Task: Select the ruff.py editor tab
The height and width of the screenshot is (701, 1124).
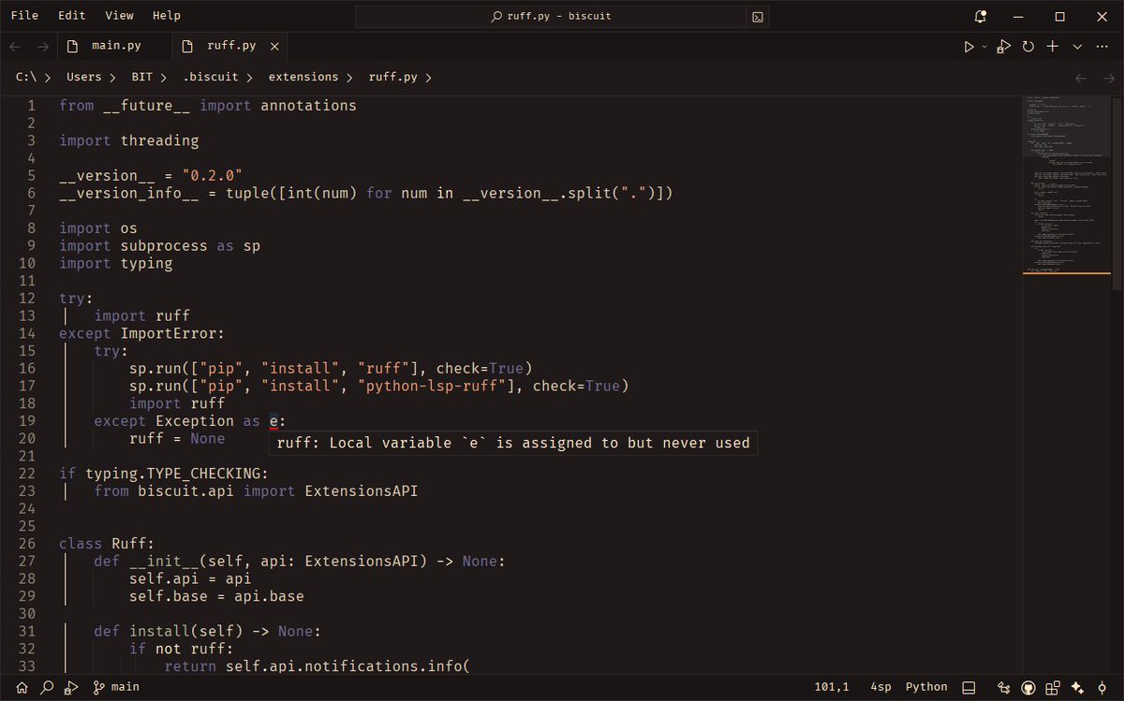Action: tap(230, 46)
